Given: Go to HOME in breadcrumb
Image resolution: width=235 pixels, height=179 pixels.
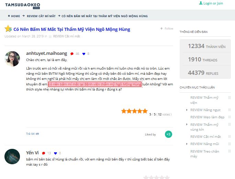Looking at the screenshot, I should [15, 16].
